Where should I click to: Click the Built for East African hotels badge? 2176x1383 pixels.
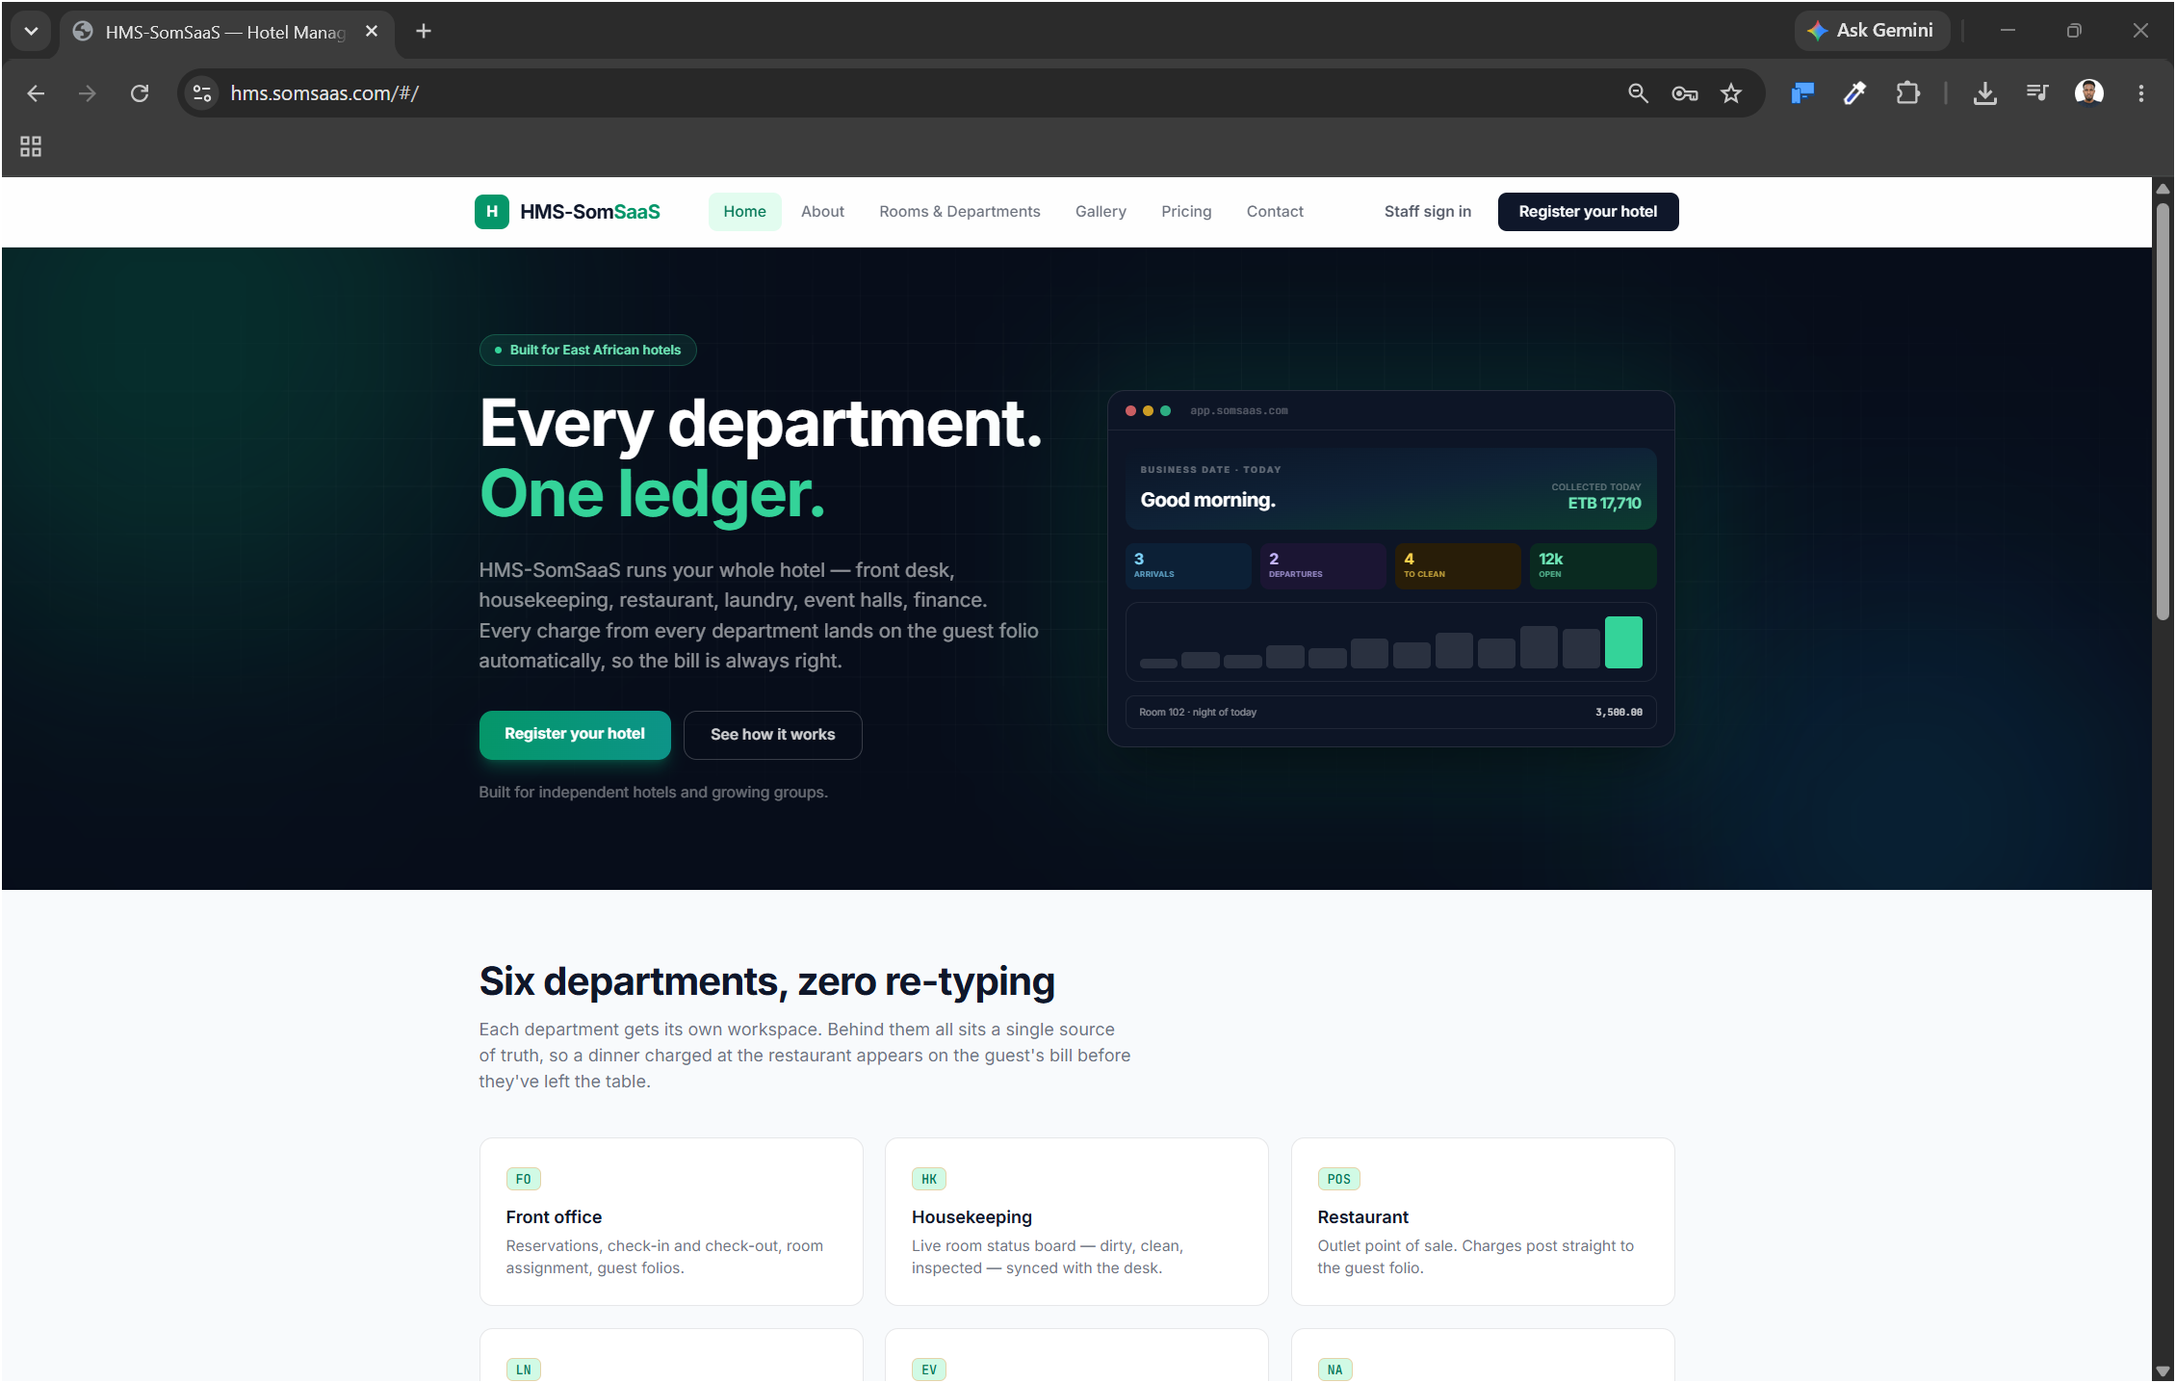(588, 350)
